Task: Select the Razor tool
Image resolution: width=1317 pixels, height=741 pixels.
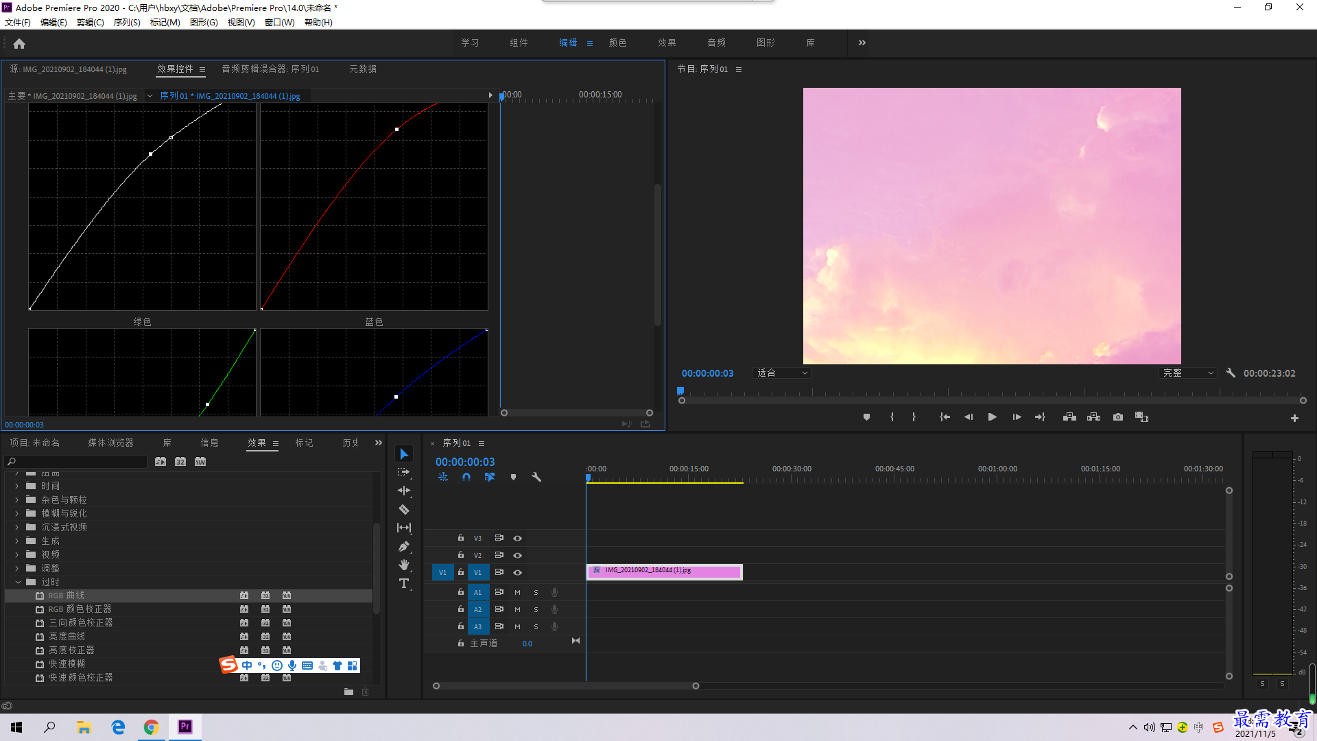Action: [404, 509]
